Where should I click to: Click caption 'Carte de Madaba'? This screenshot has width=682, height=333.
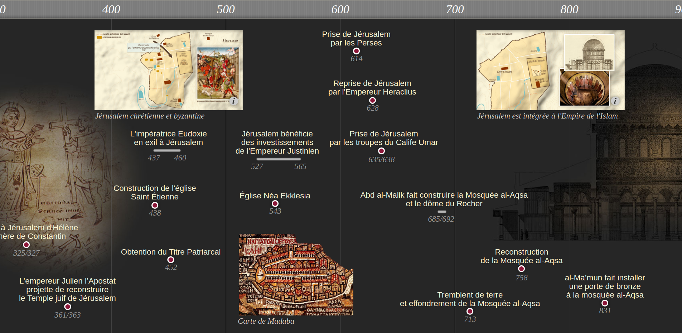tap(266, 321)
